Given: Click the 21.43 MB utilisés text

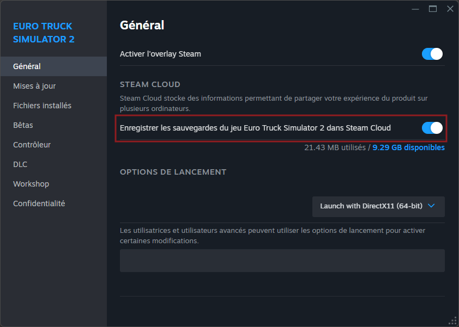Looking at the screenshot, I should tap(335, 147).
